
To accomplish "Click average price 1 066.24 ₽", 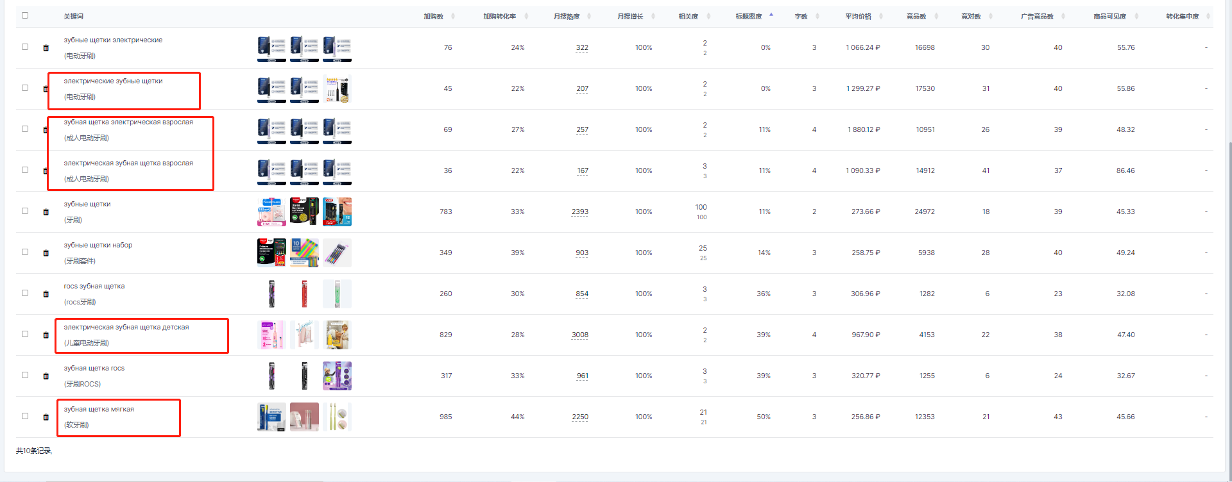I will 862,47.
